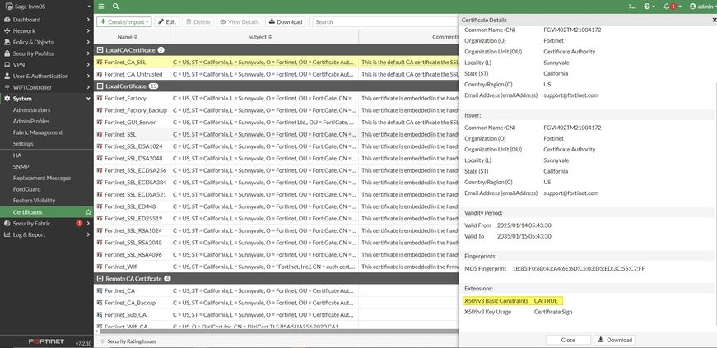717x348 pixels.
Task: Click the Security Profiles lock icon
Action: (x=7, y=53)
